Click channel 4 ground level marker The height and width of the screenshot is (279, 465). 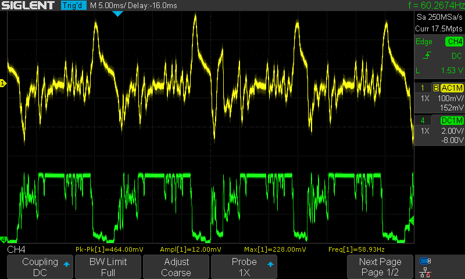pyautogui.click(x=3, y=239)
